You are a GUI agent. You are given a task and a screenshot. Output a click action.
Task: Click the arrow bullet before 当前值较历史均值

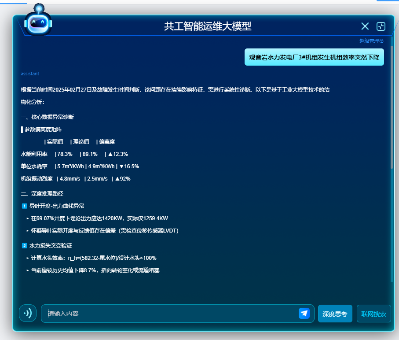coord(28,270)
